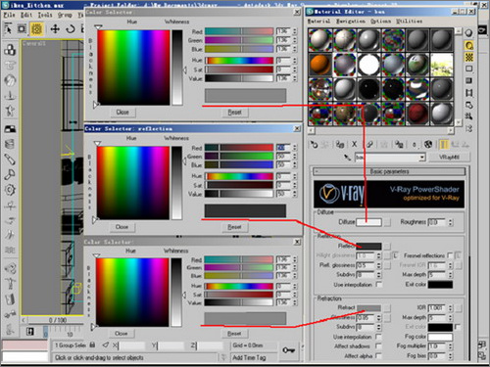The image size is (490, 367).
Task: Click the Diffuse color swatch
Action: tap(368, 222)
